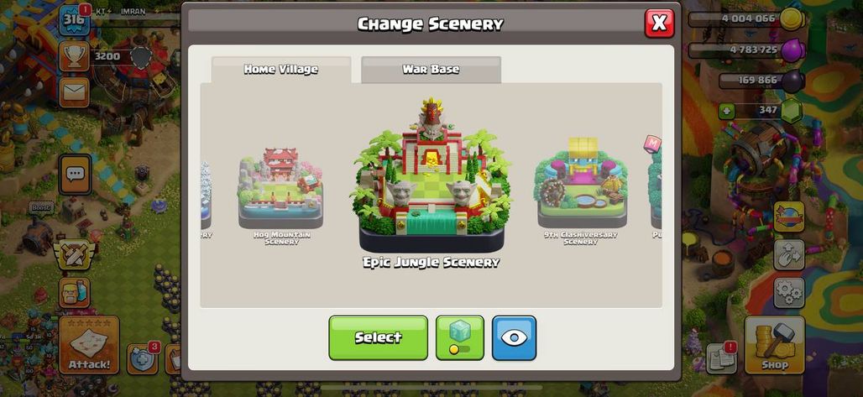The image size is (863, 397).
Task: Open the mail inbox envelope icon
Action: click(74, 92)
